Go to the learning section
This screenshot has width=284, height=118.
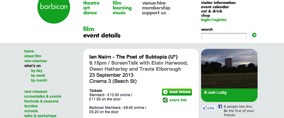(122, 8)
